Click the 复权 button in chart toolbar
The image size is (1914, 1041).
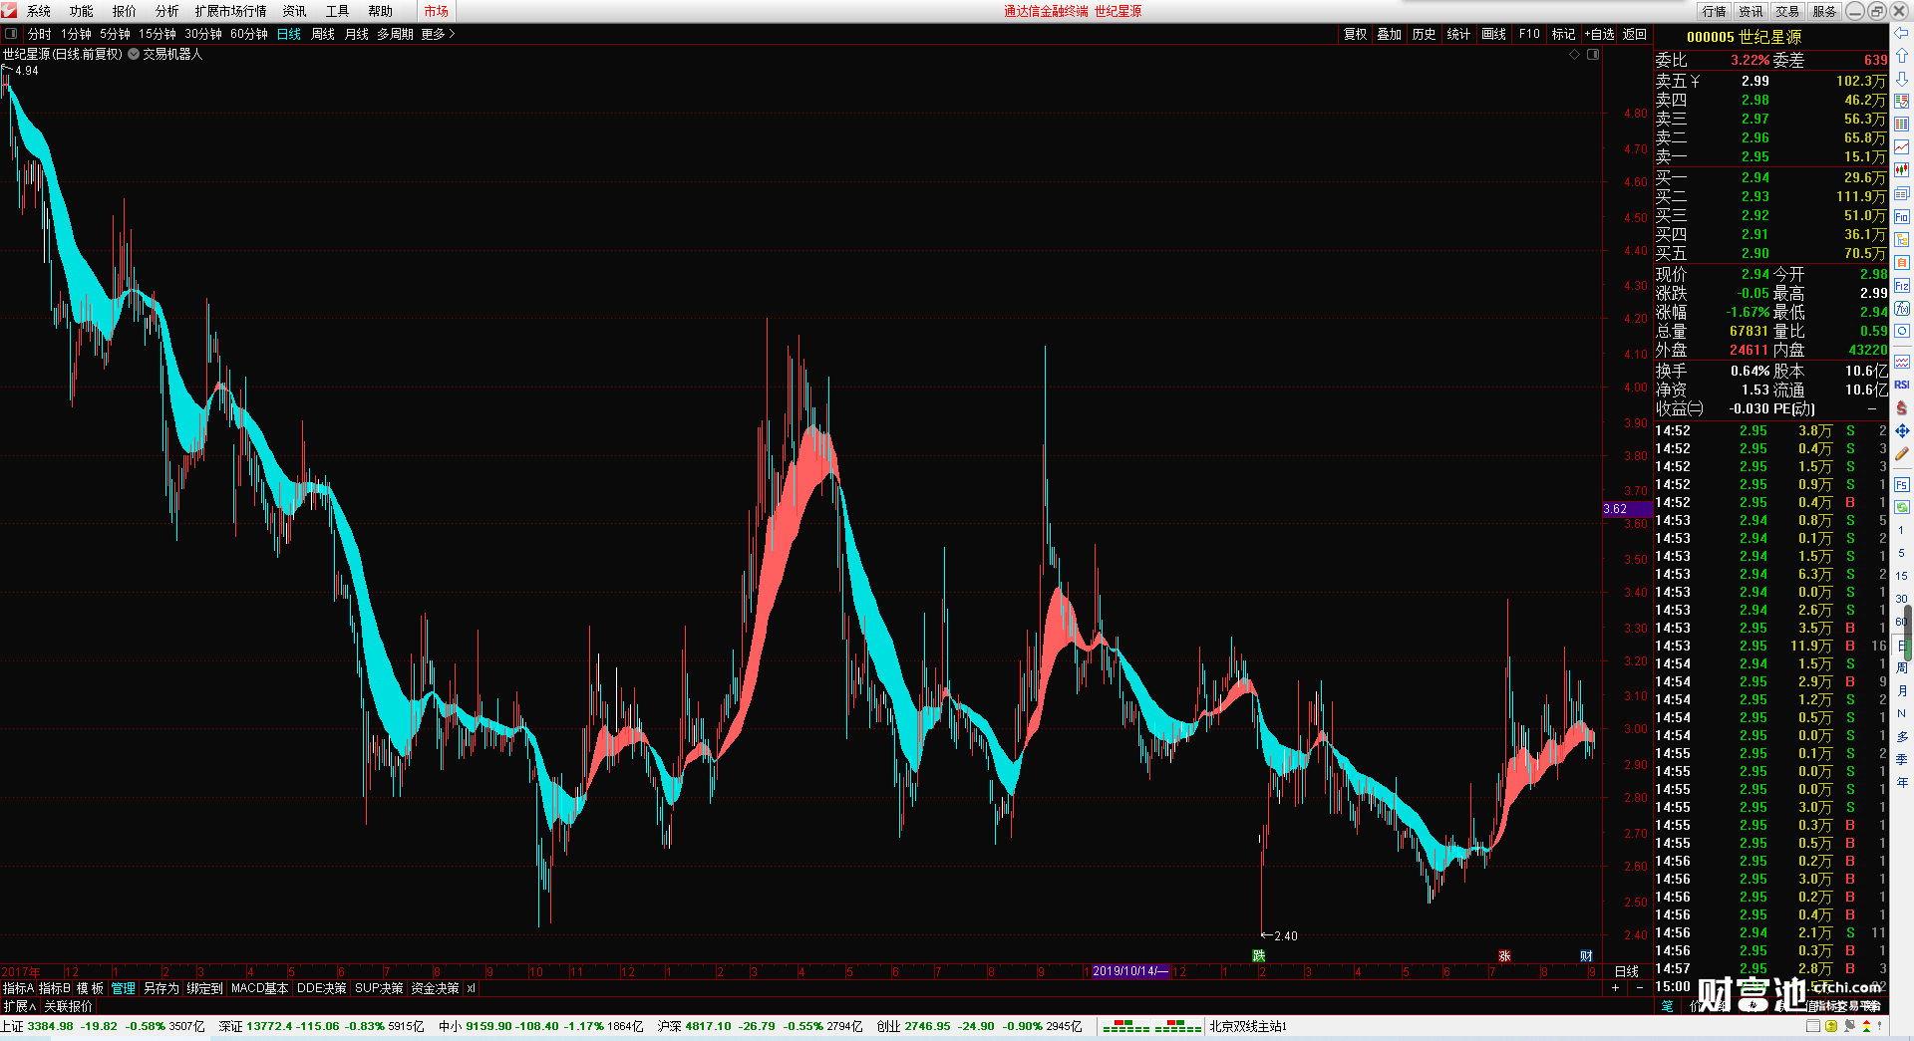point(1356,34)
